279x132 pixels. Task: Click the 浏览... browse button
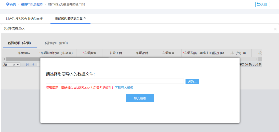click(x=192, y=81)
